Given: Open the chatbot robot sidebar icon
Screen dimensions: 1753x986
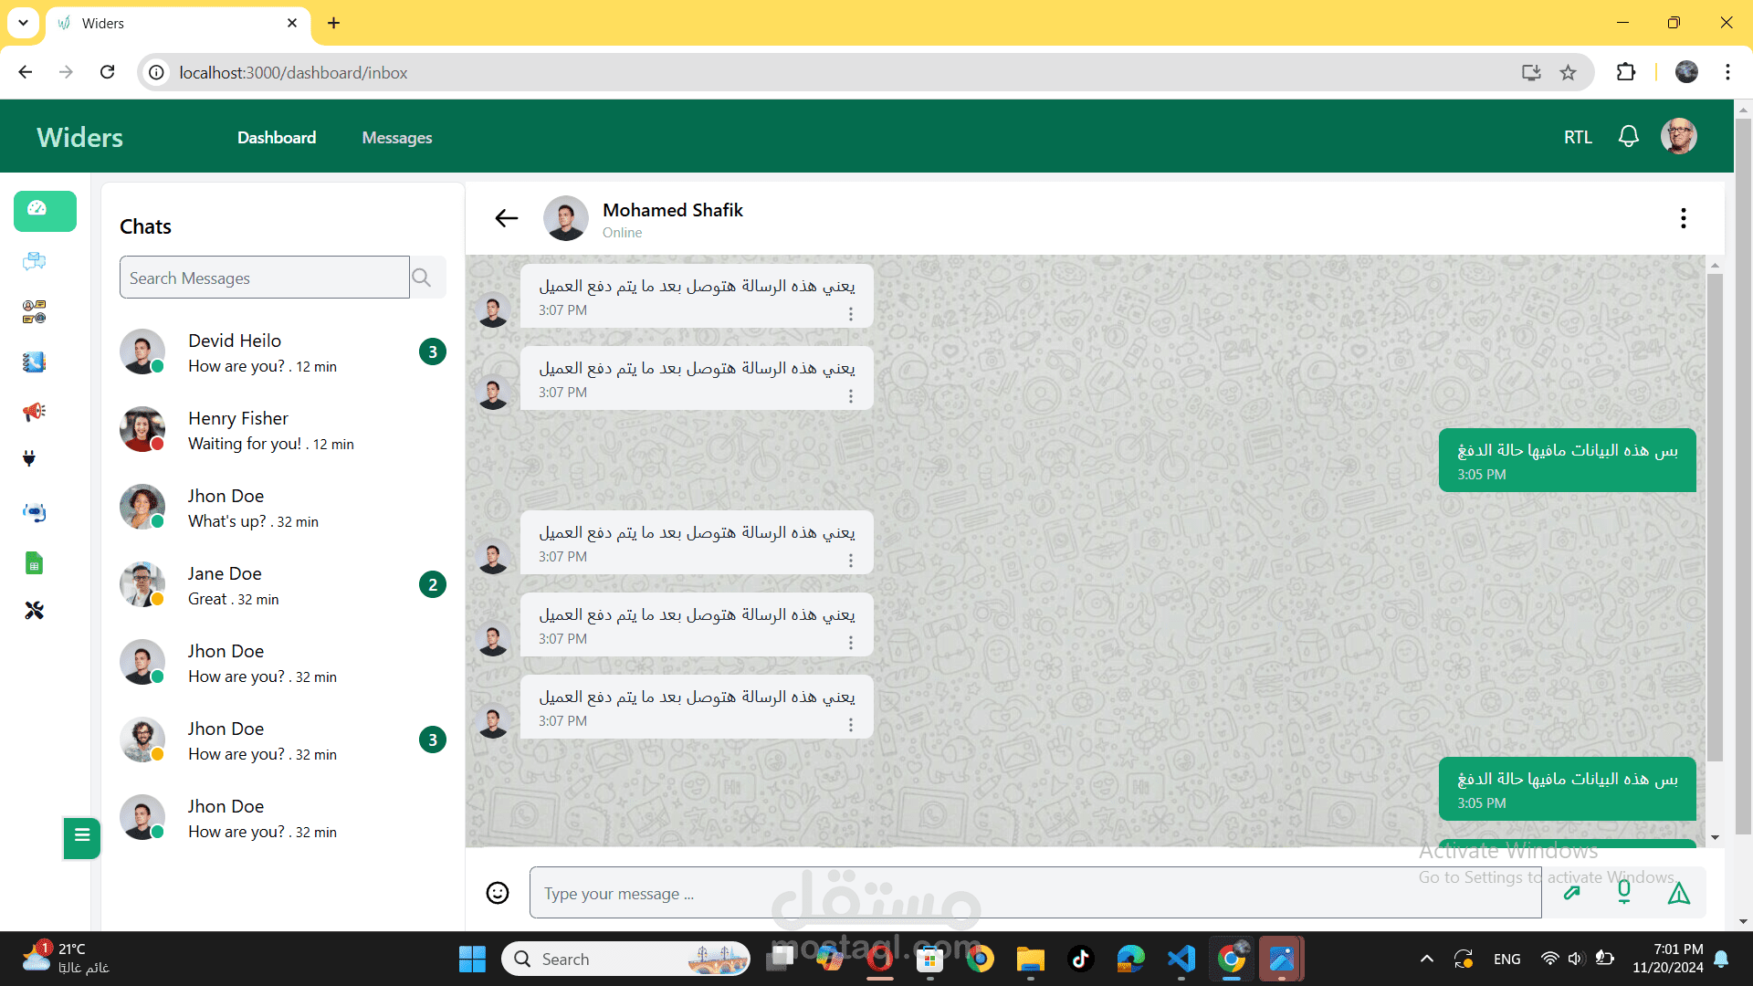Looking at the screenshot, I should coord(34,512).
